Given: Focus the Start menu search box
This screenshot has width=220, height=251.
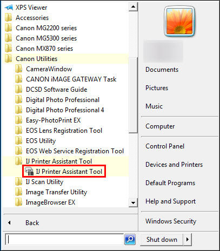Looking at the screenshot, I should 64,239.
